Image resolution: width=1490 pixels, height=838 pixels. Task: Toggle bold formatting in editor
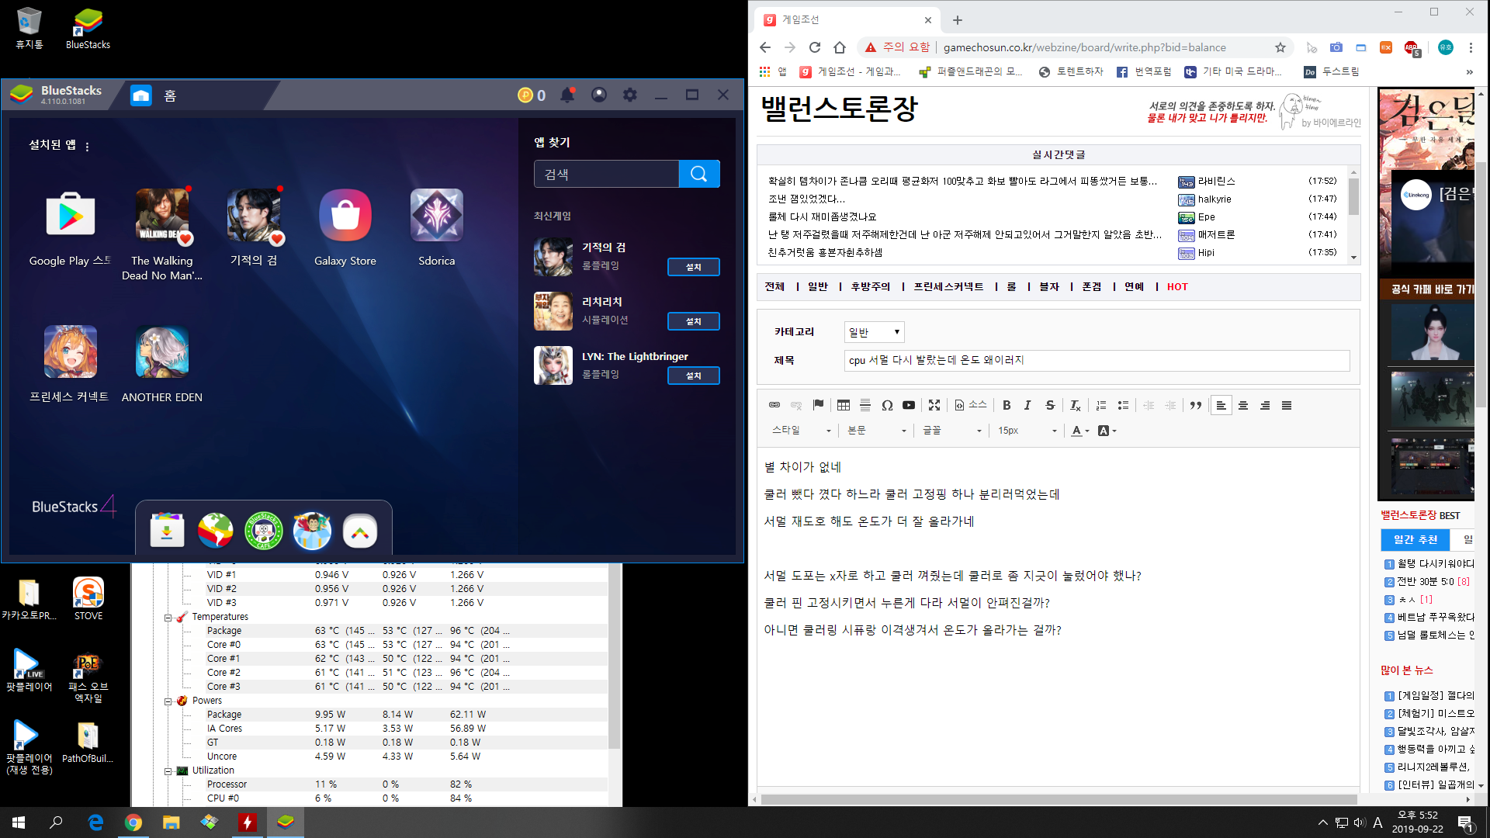tap(1007, 405)
